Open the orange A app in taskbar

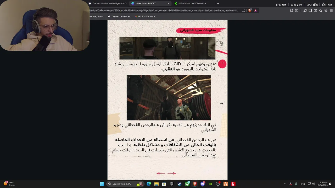[x=226, y=184]
